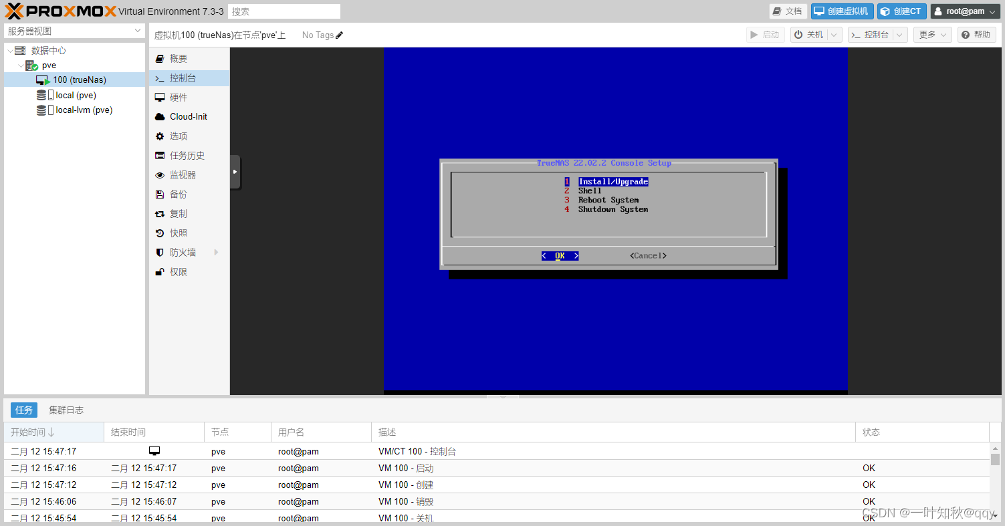Open the 硬件 hardware tab
This screenshot has height=526, width=1005.
[x=189, y=98]
